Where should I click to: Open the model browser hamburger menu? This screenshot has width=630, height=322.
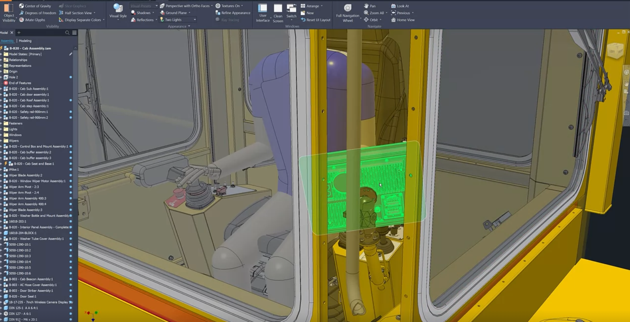74,33
